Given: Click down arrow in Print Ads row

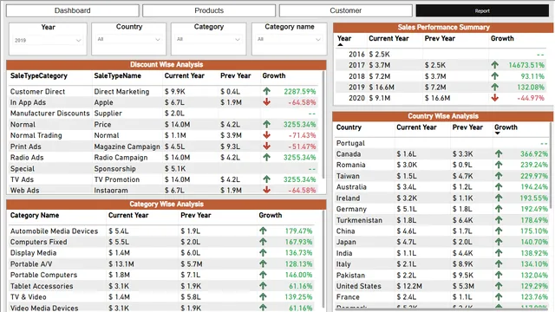Looking at the screenshot, I should pyautogui.click(x=266, y=146).
